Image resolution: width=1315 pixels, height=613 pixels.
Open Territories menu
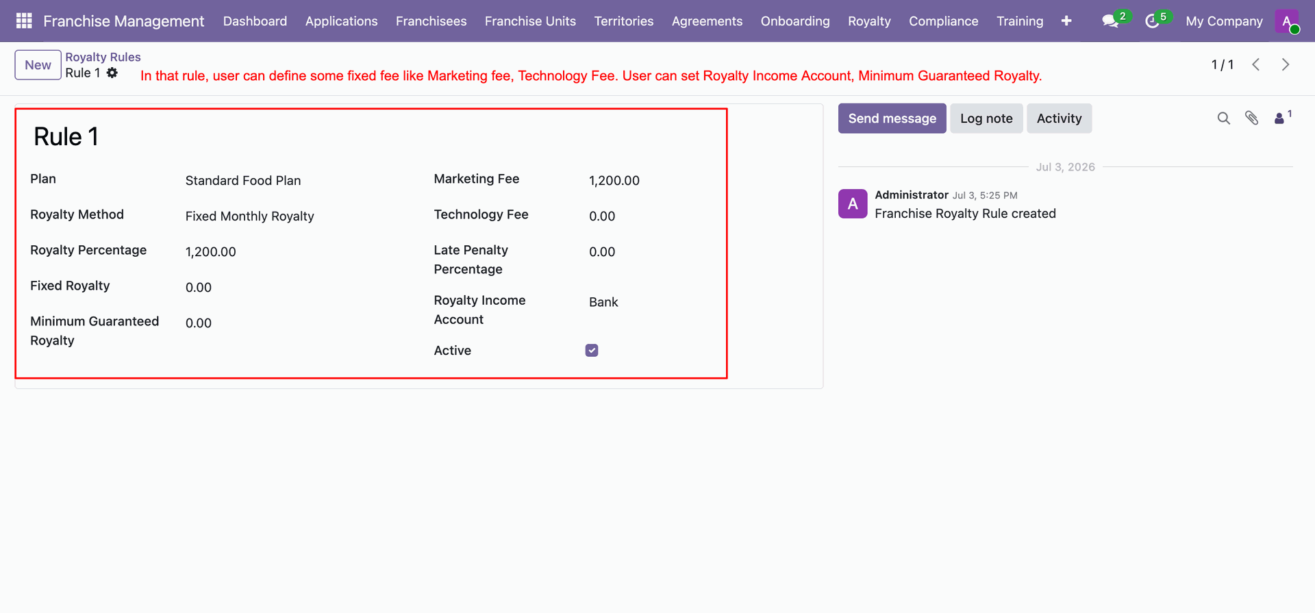click(623, 21)
